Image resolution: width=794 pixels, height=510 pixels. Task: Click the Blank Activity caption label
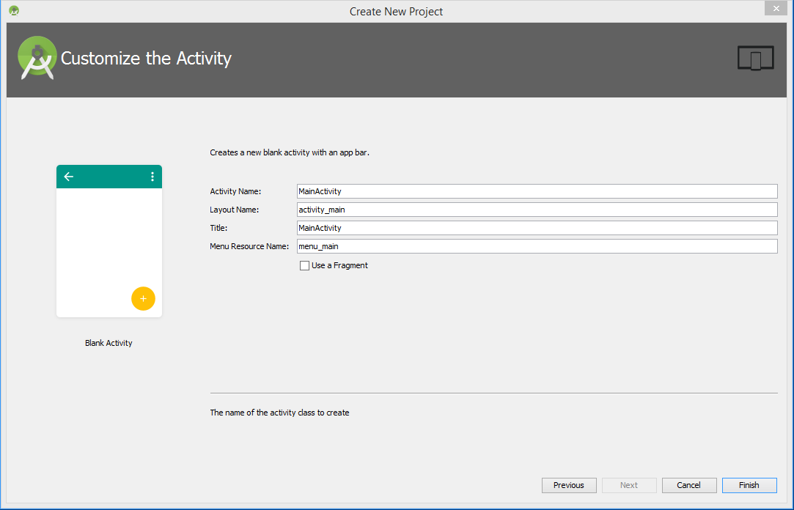tap(109, 343)
